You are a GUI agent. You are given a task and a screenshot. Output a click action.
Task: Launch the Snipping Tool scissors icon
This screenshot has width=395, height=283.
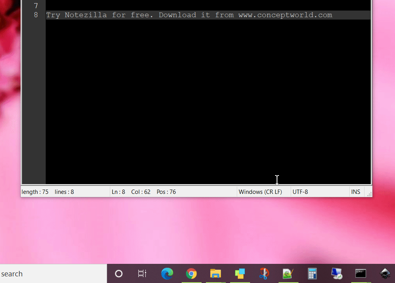tap(264, 274)
